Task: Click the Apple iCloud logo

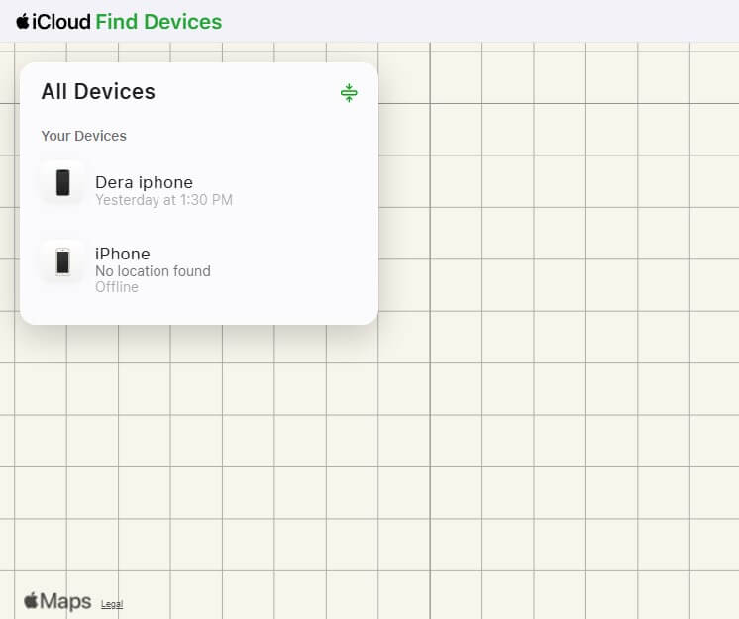Action: (x=53, y=22)
